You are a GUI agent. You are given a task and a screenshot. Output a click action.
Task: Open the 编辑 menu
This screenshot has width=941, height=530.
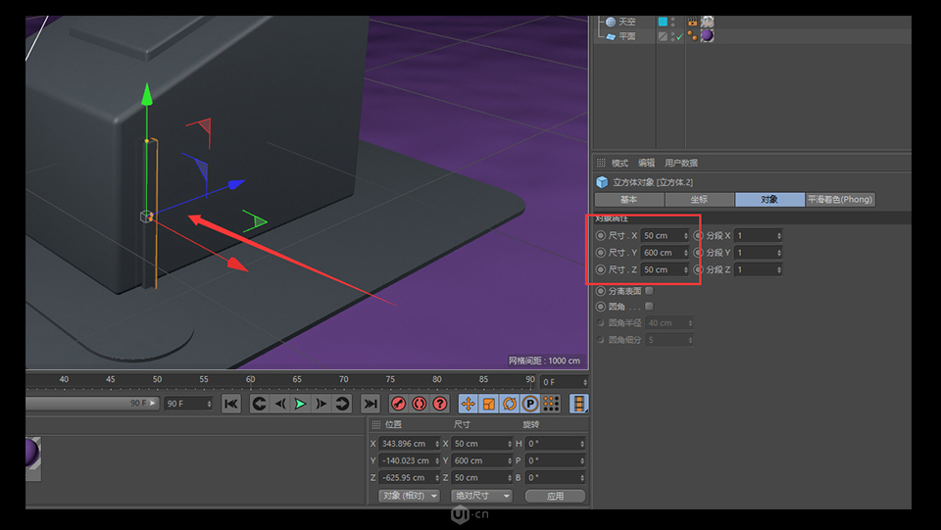646,163
